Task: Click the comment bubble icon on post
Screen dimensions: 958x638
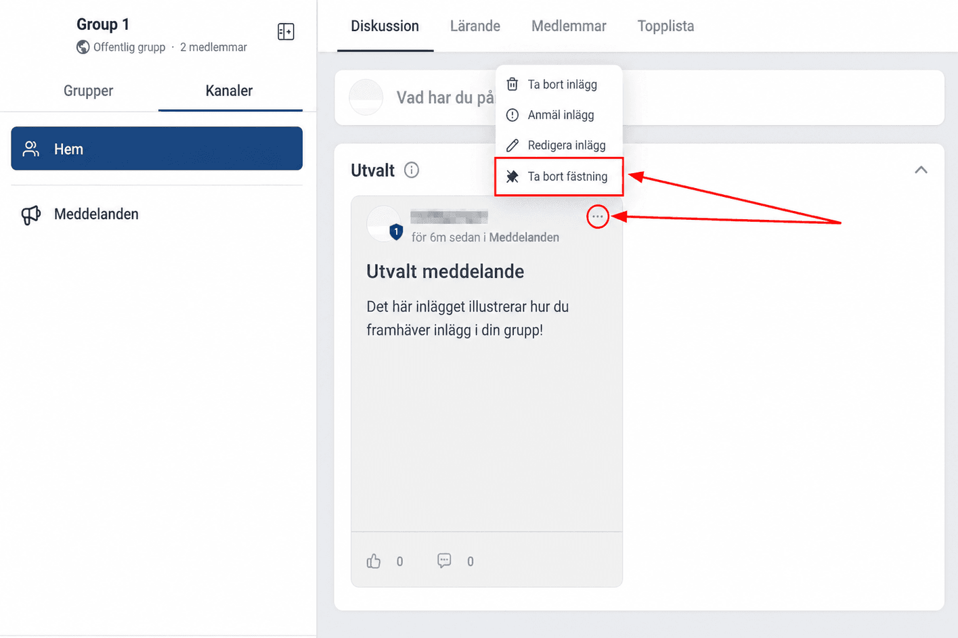Action: click(x=444, y=561)
